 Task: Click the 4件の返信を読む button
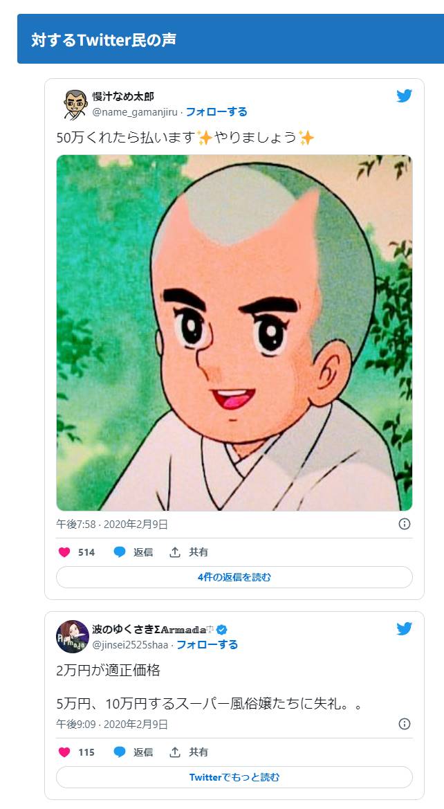[x=234, y=577]
